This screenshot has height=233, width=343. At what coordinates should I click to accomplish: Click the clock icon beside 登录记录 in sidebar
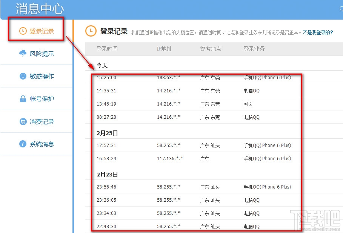[x=23, y=31]
